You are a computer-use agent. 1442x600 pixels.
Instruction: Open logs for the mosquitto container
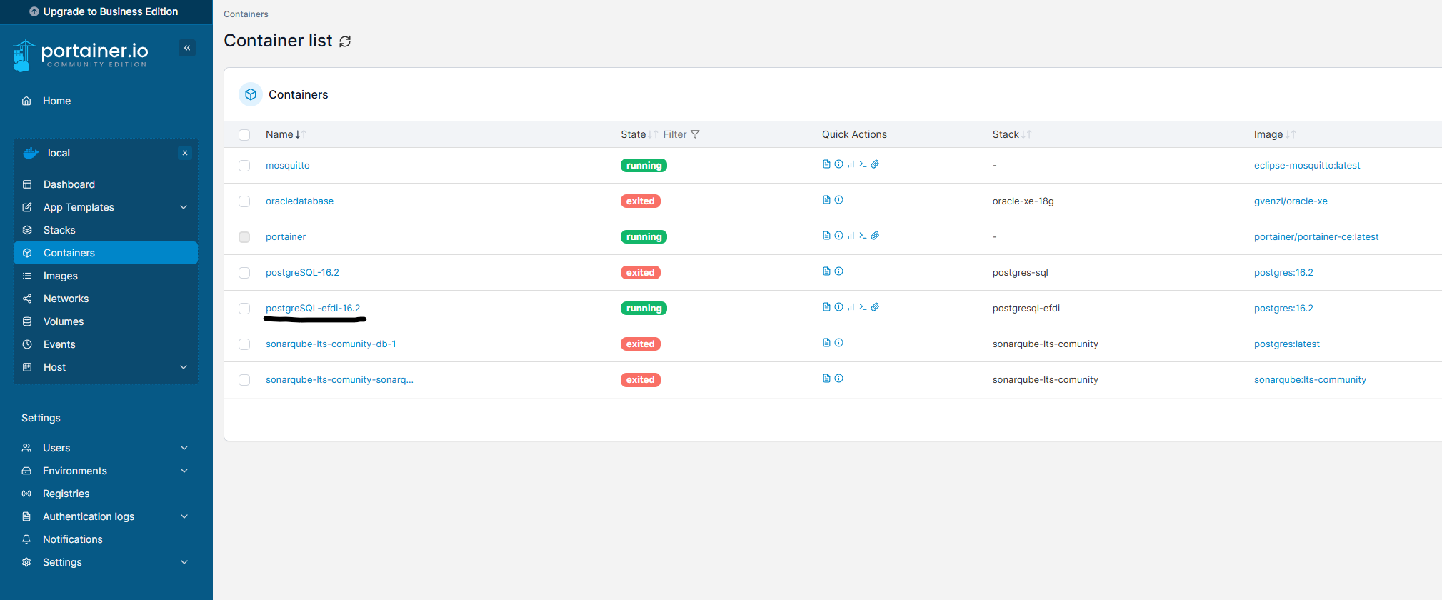pyautogui.click(x=826, y=164)
